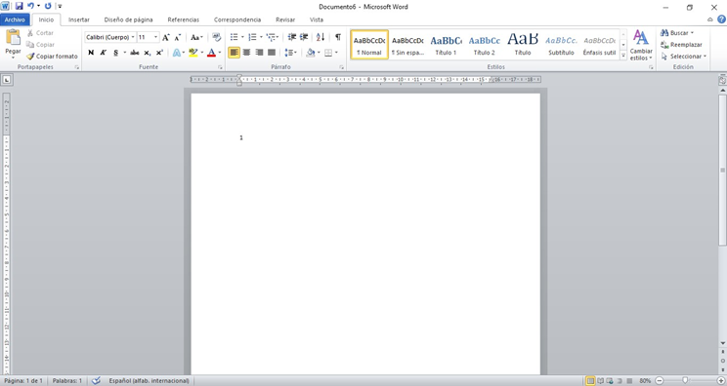This screenshot has height=386, width=727.
Task: Apply the Subtítulo style
Action: coord(561,45)
